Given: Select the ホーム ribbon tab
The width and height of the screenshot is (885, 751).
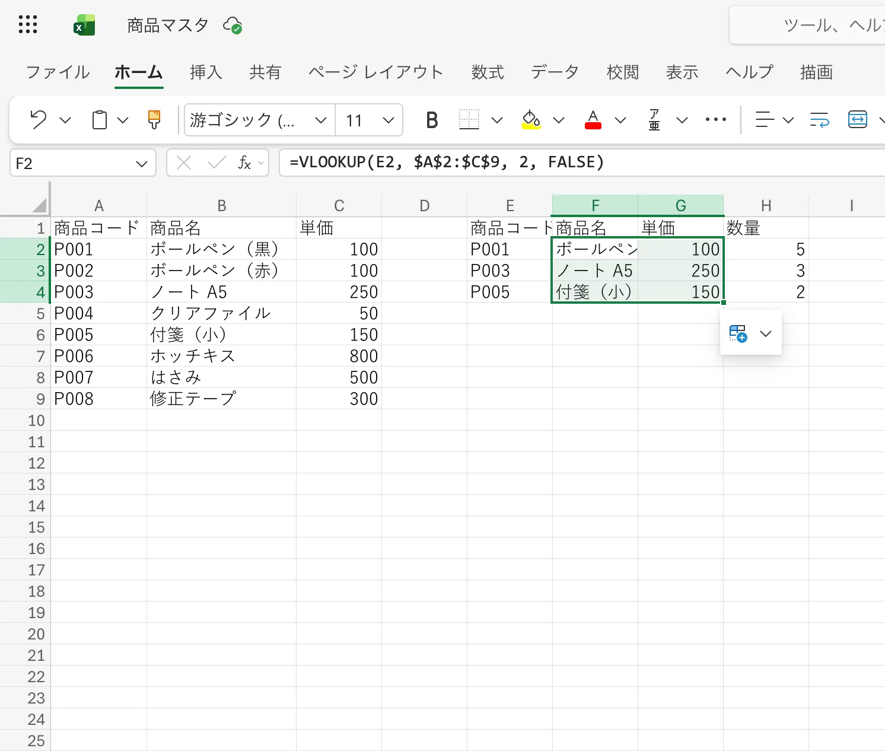Looking at the screenshot, I should click(139, 72).
